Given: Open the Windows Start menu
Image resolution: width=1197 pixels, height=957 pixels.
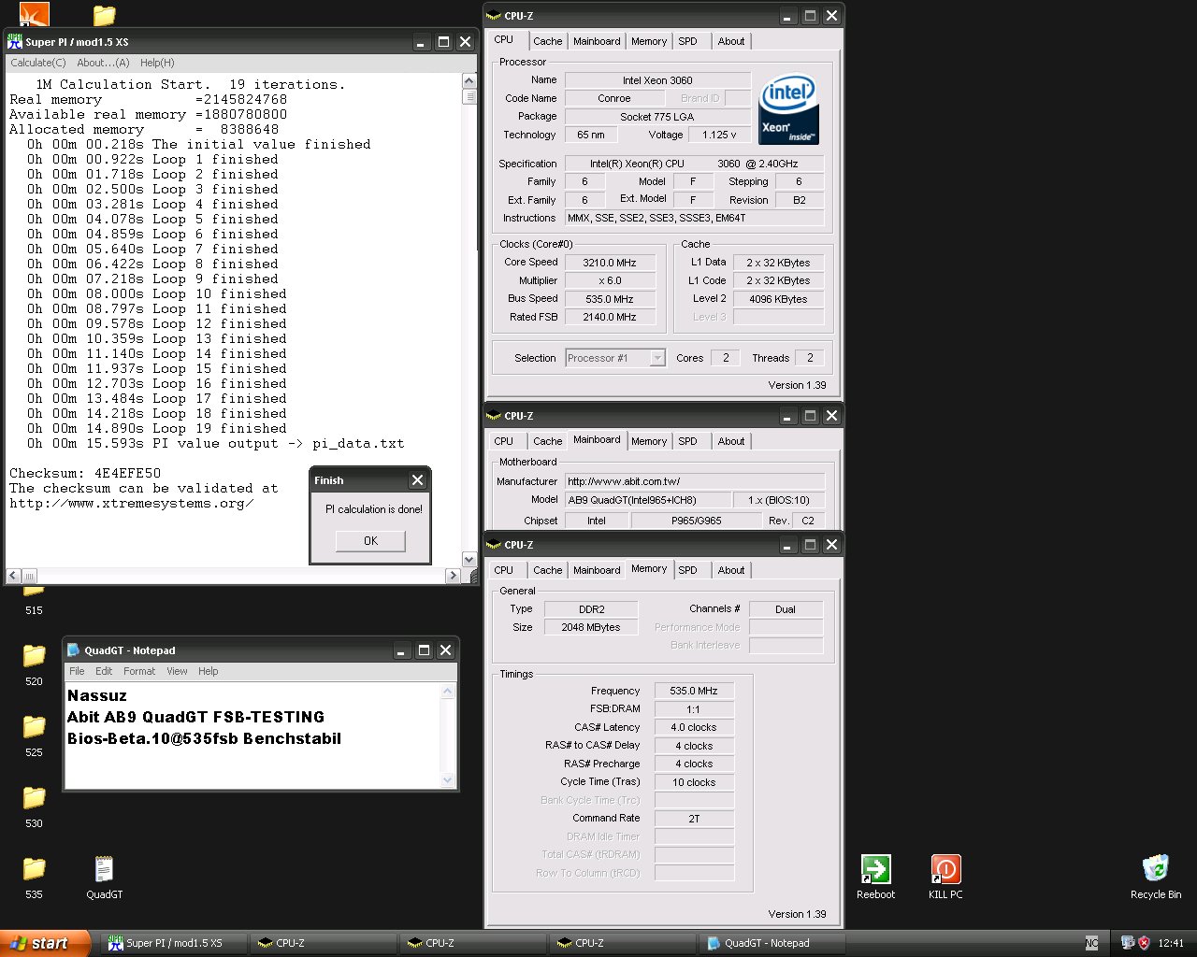Looking at the screenshot, I should click(x=45, y=943).
